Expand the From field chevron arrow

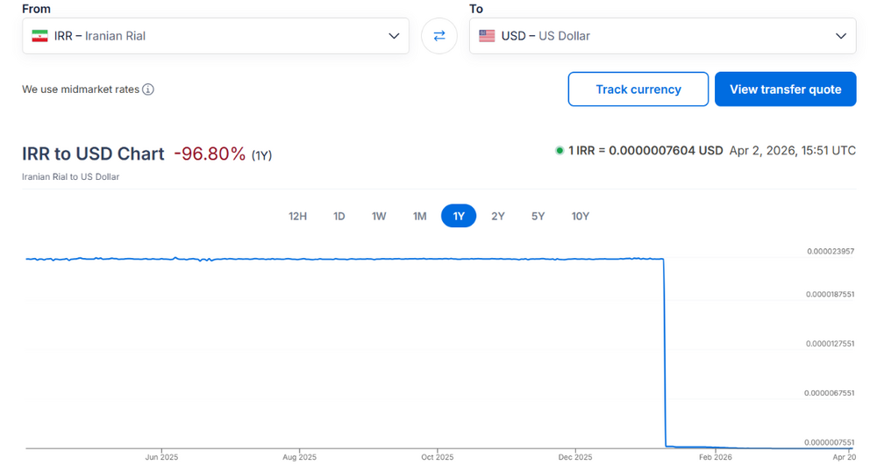coord(394,36)
